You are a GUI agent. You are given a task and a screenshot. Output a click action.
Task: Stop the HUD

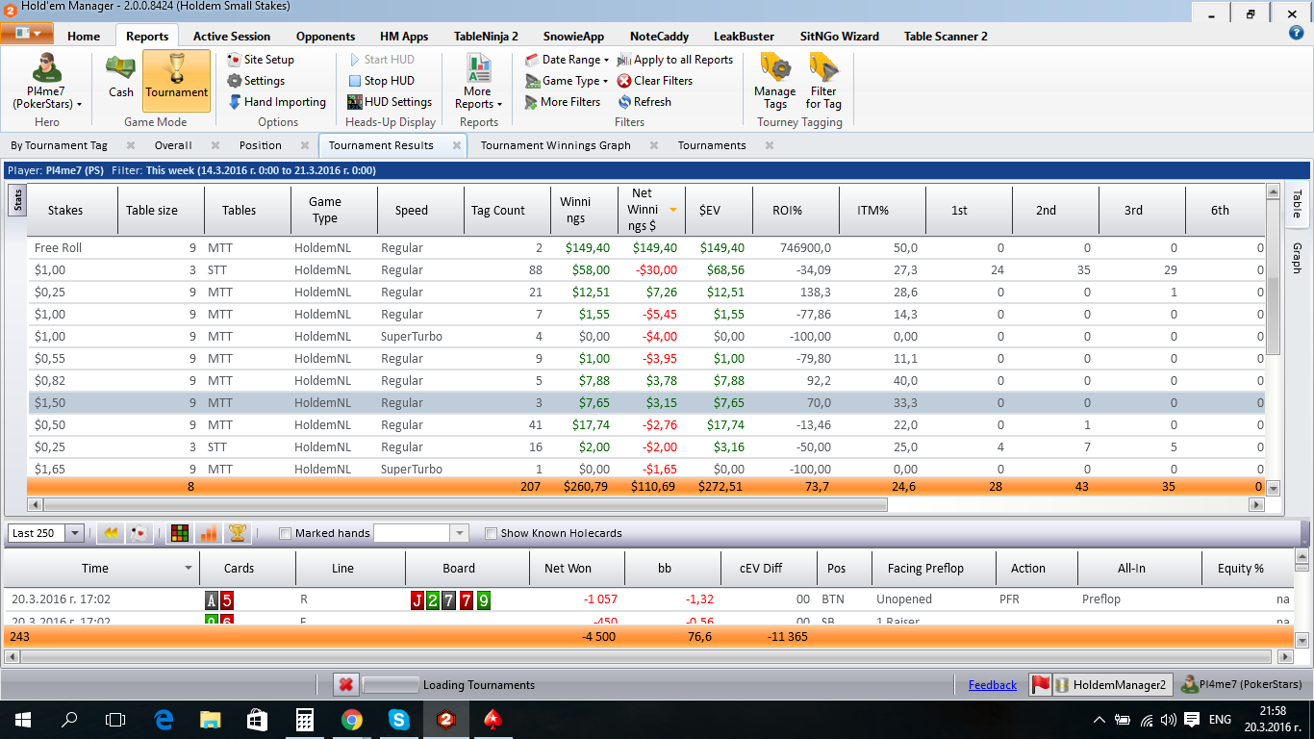tap(381, 81)
